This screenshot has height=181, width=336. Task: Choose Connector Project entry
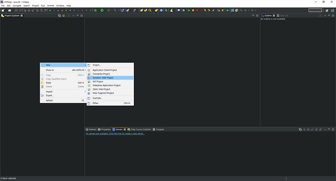coord(110,74)
